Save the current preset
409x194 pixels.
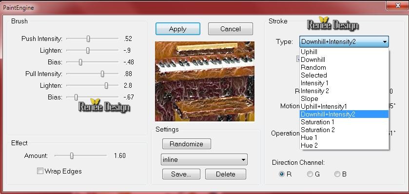pos(181,174)
